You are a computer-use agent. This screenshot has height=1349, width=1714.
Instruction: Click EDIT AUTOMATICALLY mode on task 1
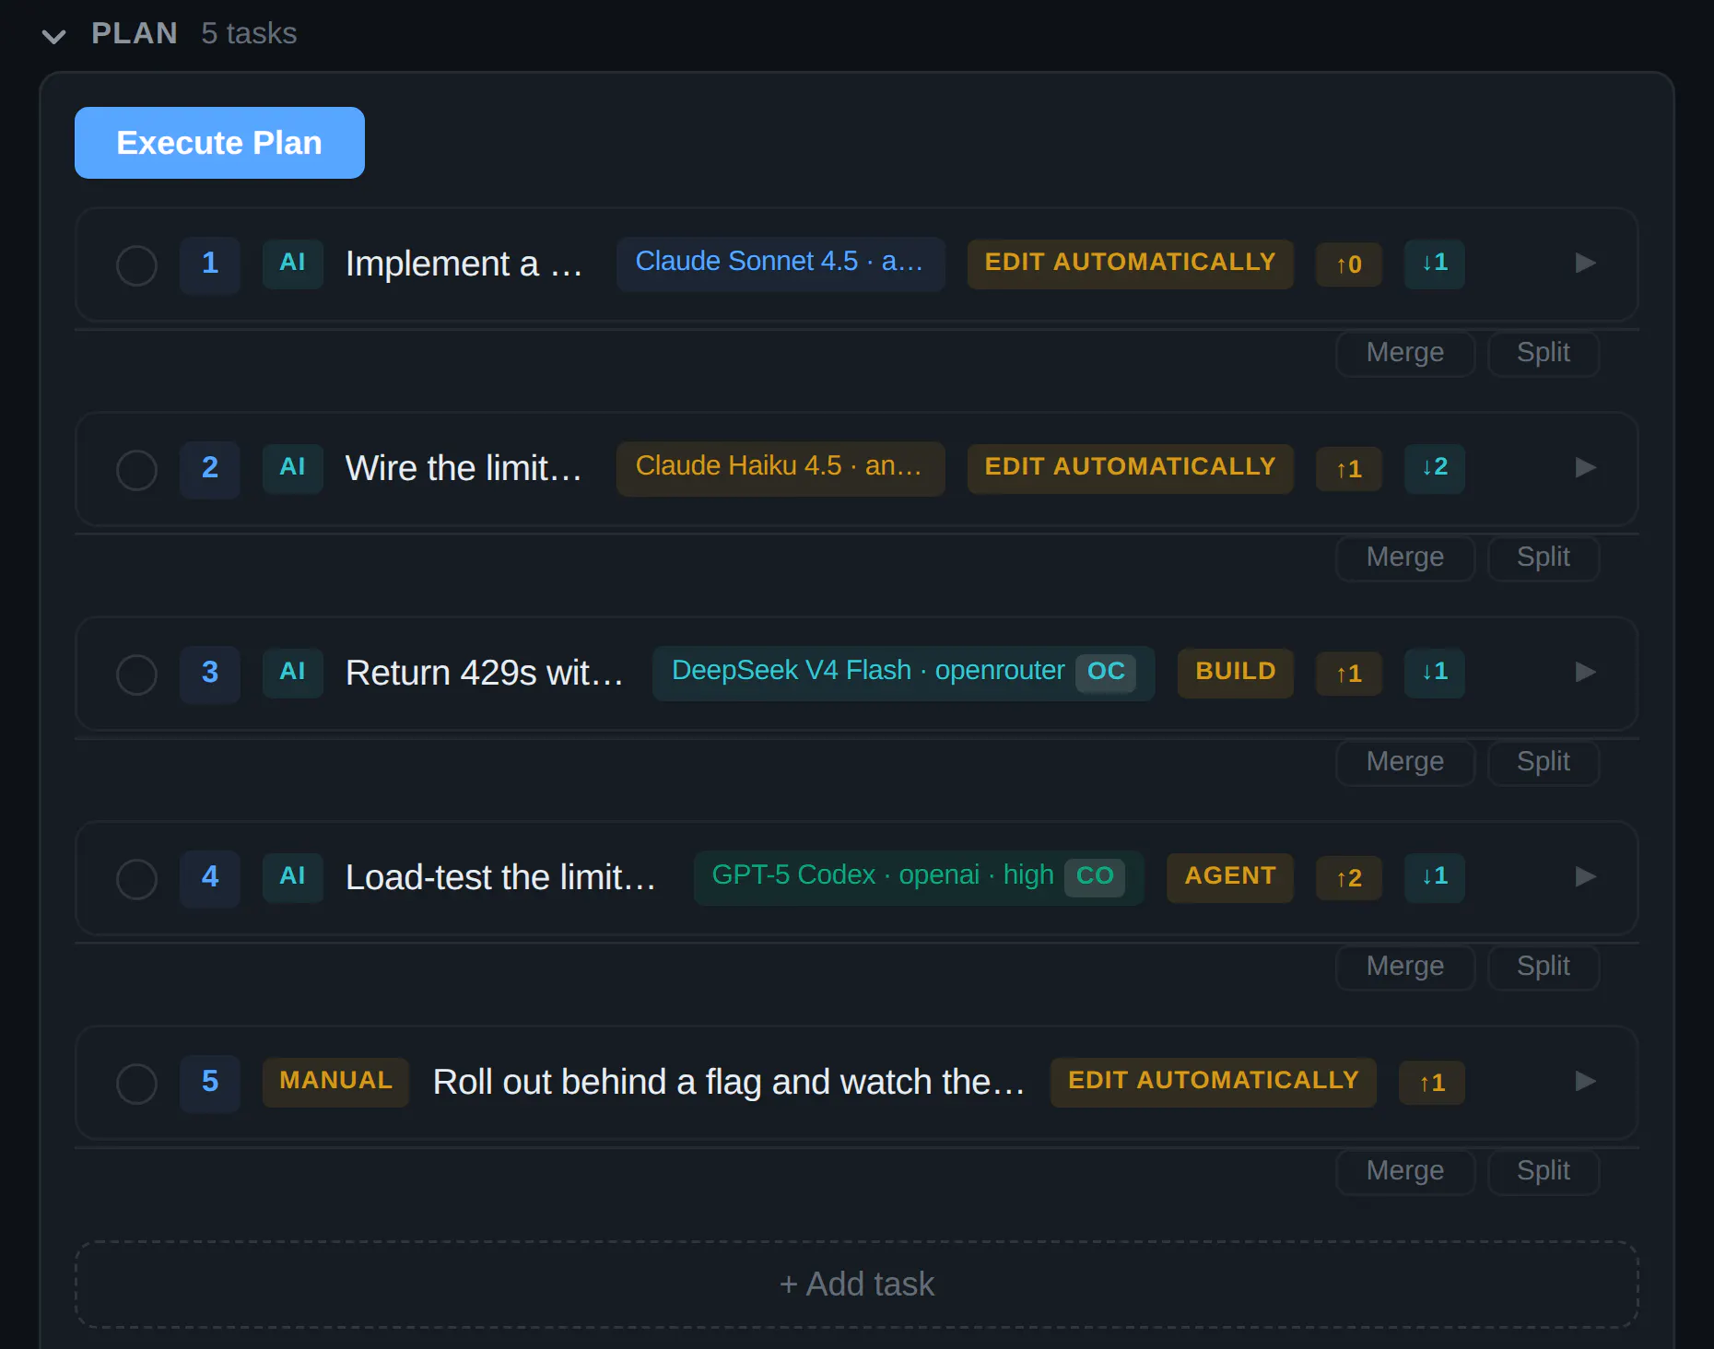point(1131,264)
